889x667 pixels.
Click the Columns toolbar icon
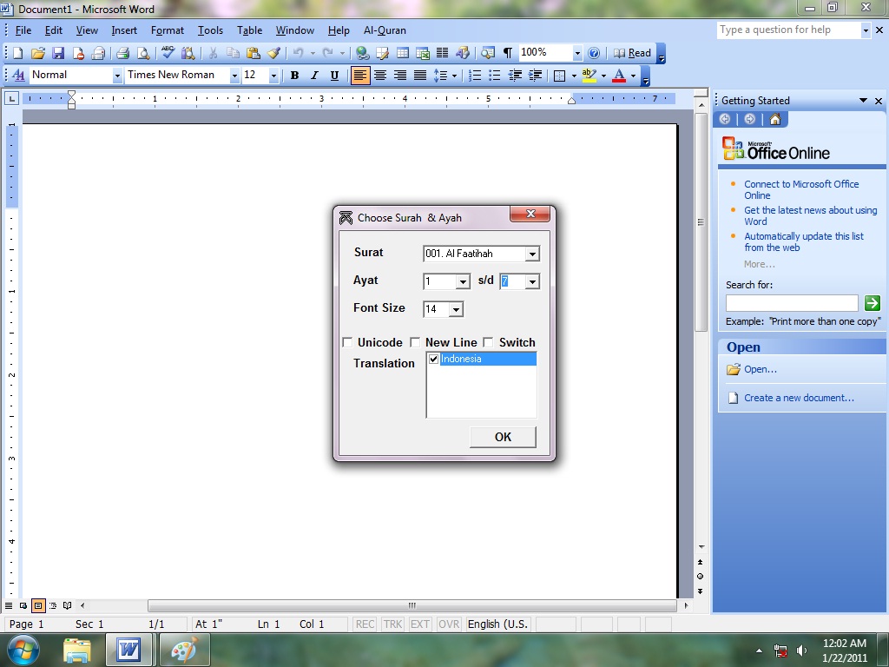(442, 53)
